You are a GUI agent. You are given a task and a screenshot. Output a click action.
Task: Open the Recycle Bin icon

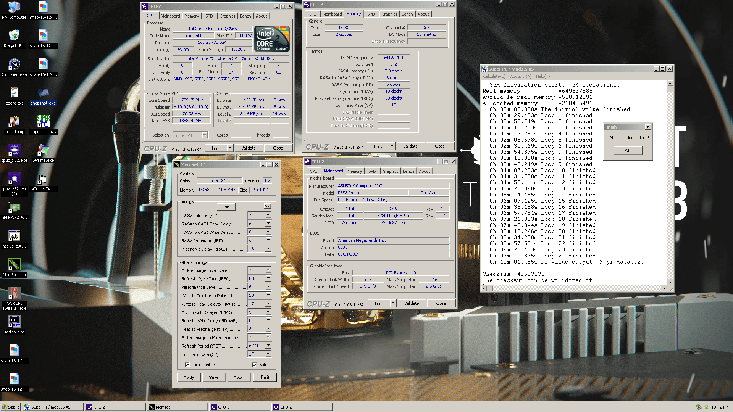click(14, 39)
